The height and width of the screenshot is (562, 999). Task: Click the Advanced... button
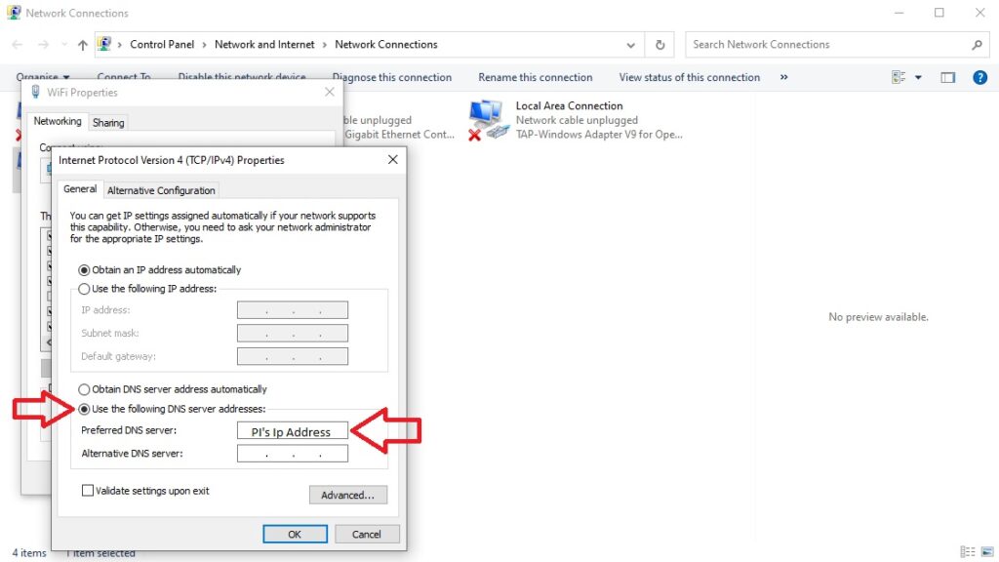347,495
